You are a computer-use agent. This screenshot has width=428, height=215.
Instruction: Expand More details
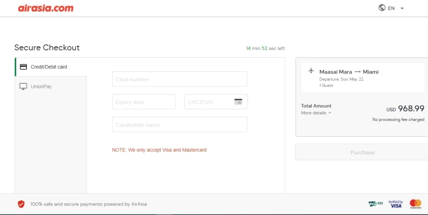tap(316, 113)
